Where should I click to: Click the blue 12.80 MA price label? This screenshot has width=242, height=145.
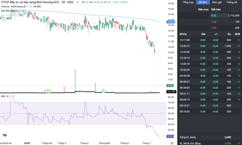171,22
